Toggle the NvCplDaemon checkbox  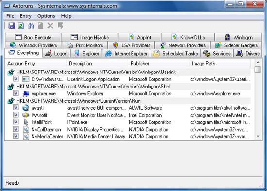coord(16,129)
